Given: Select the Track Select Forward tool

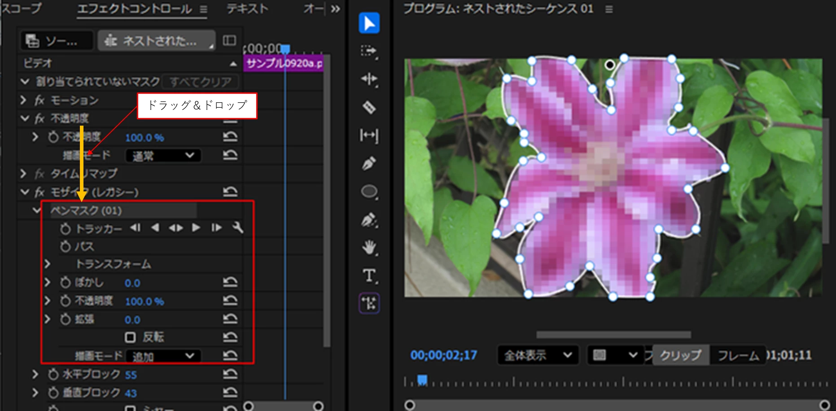Looking at the screenshot, I should click(x=369, y=51).
